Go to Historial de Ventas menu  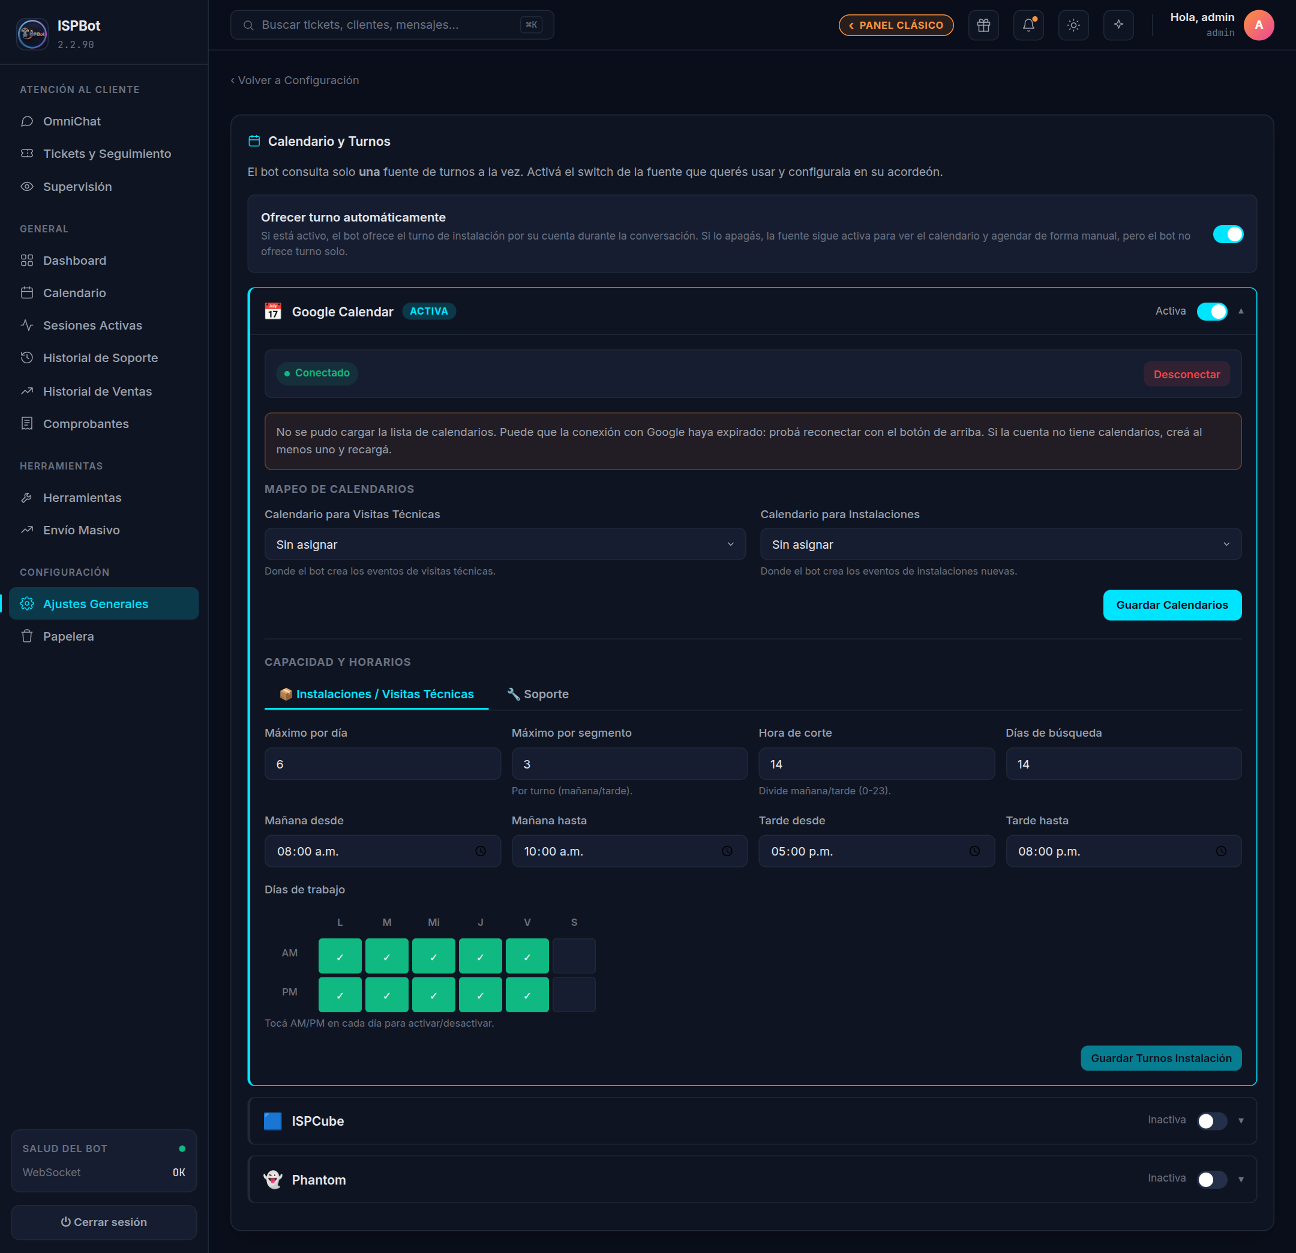(x=104, y=391)
